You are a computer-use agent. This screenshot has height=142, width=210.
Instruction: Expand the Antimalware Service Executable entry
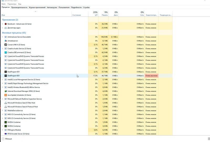point(2,37)
